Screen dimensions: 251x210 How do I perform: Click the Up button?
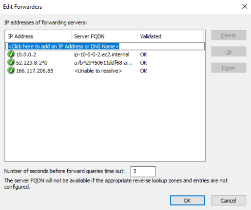(229, 52)
